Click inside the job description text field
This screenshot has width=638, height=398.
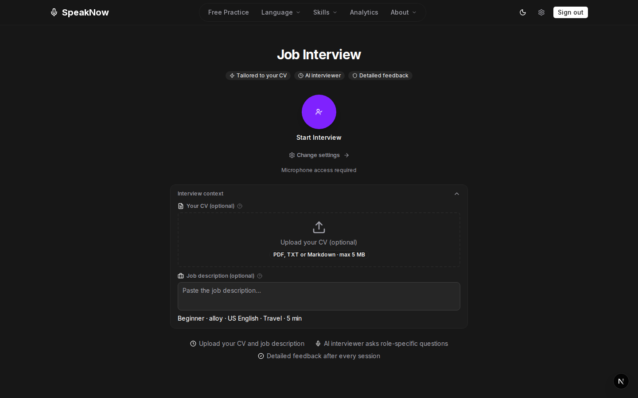pyautogui.click(x=319, y=296)
